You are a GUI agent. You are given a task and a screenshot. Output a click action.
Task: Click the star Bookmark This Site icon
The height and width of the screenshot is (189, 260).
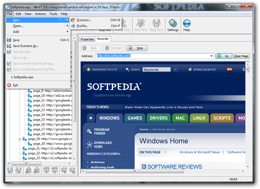coord(89,70)
